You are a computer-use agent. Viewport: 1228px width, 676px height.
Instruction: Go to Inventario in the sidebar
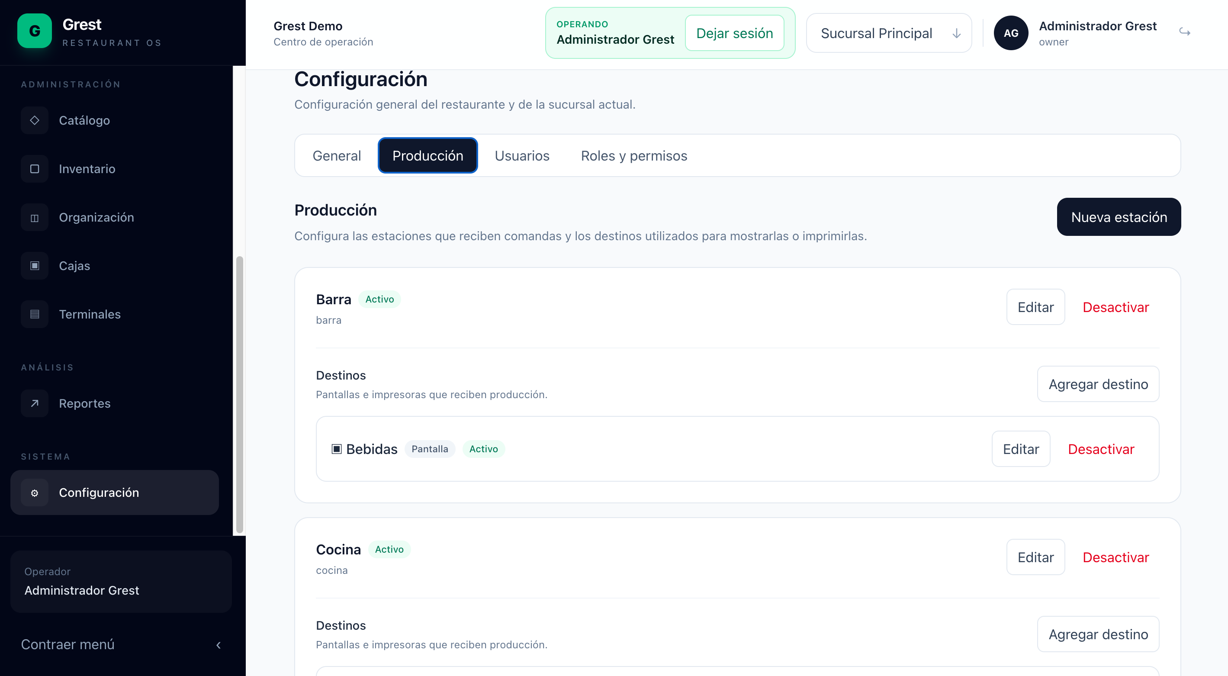(114, 169)
